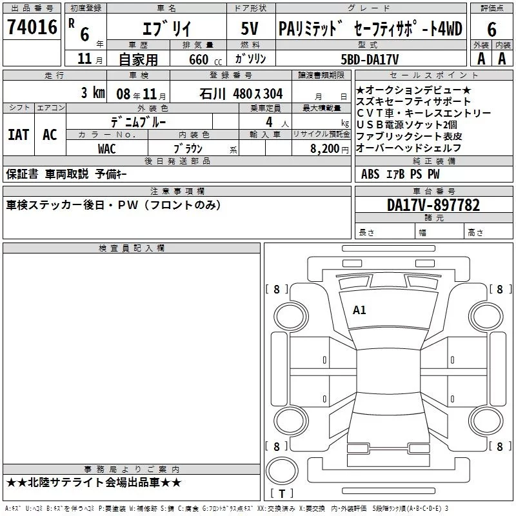Screen dimensions: 516x516
Task: Click sales point ★オークションデビュー★
Action: [x=414, y=90]
